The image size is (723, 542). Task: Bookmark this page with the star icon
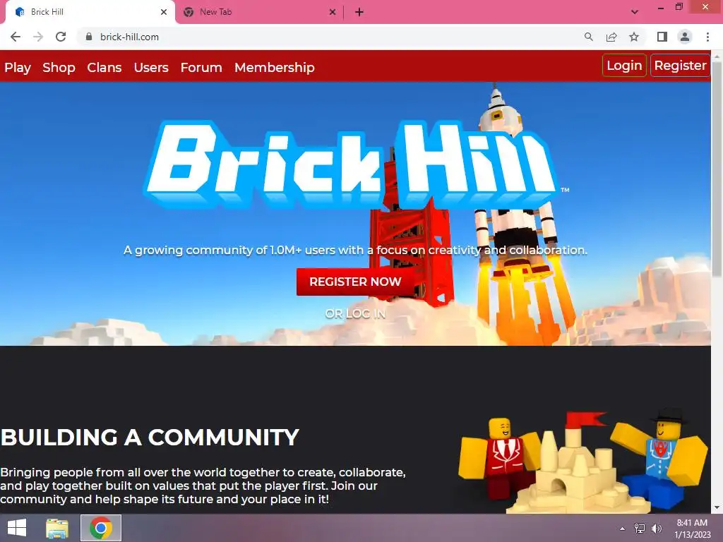(x=634, y=37)
